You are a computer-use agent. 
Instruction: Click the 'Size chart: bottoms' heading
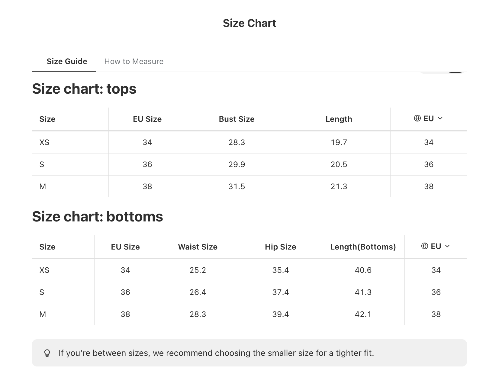98,217
